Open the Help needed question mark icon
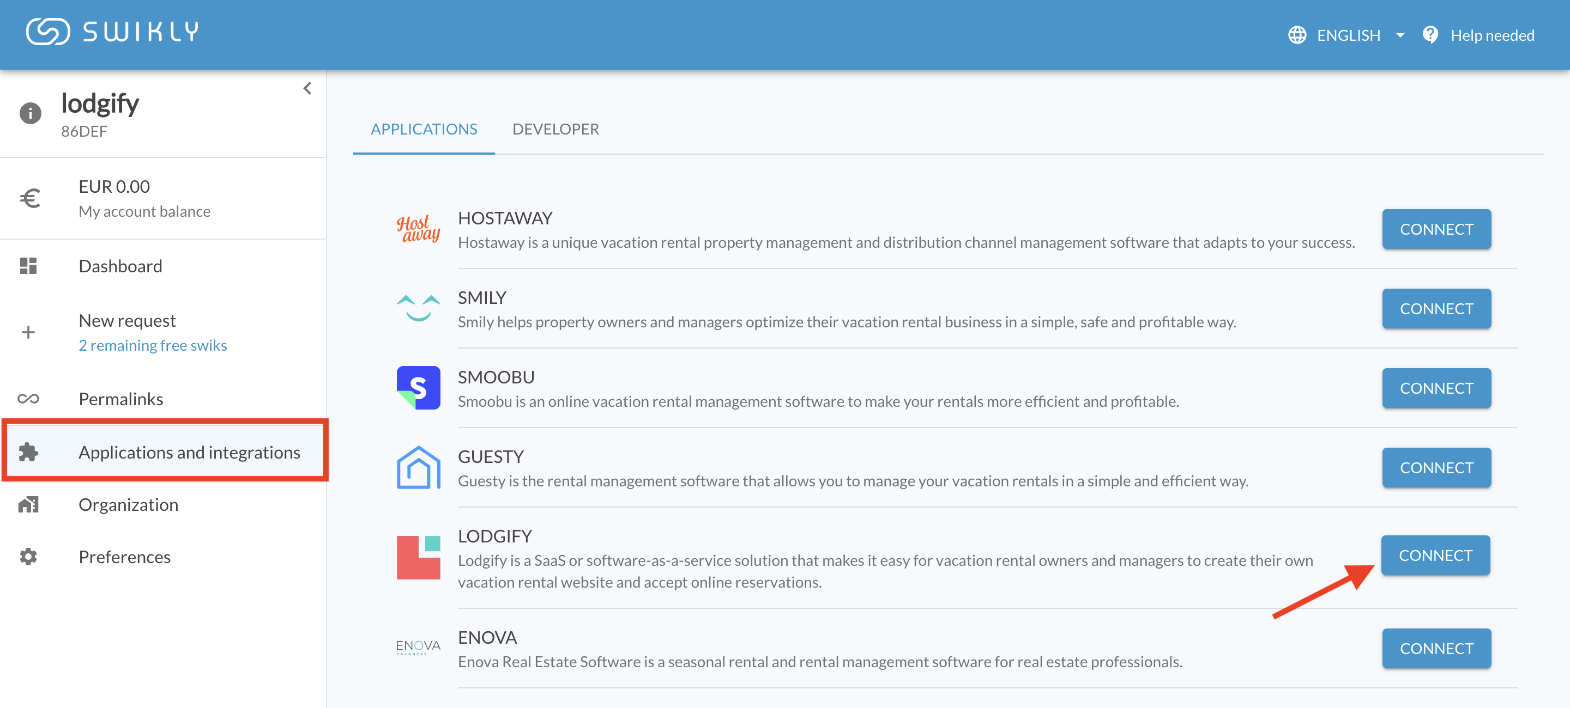1570x708 pixels. (x=1430, y=35)
